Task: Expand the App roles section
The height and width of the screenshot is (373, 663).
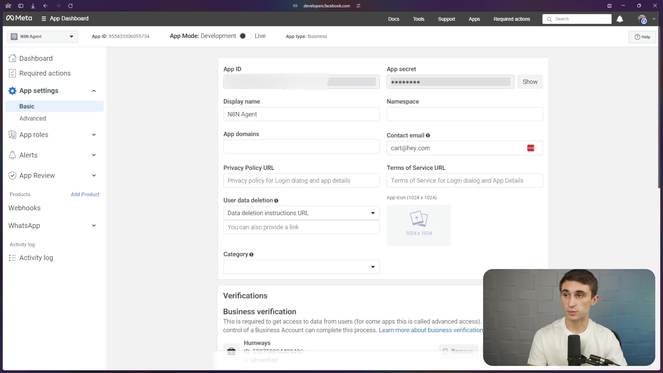Action: coord(94,135)
